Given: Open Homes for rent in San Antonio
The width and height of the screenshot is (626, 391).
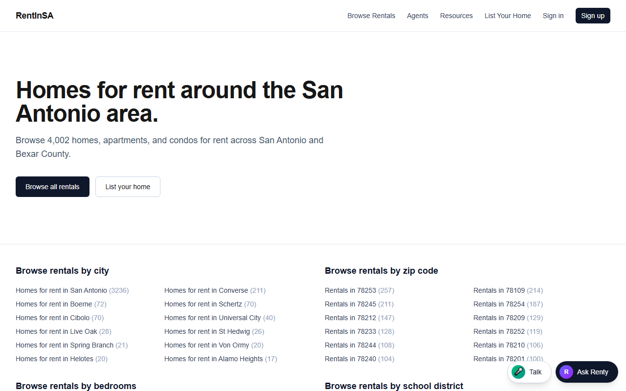Looking at the screenshot, I should (x=72, y=290).
